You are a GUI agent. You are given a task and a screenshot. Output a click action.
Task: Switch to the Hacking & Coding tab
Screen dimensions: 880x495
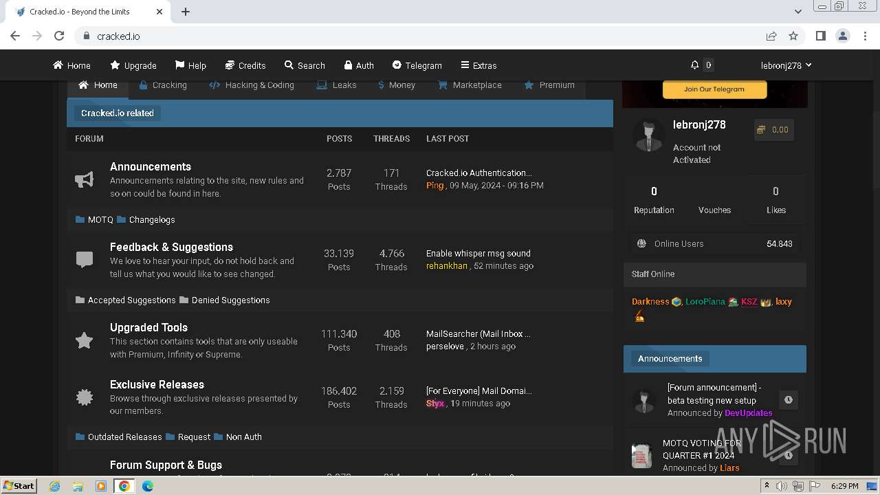pos(252,85)
